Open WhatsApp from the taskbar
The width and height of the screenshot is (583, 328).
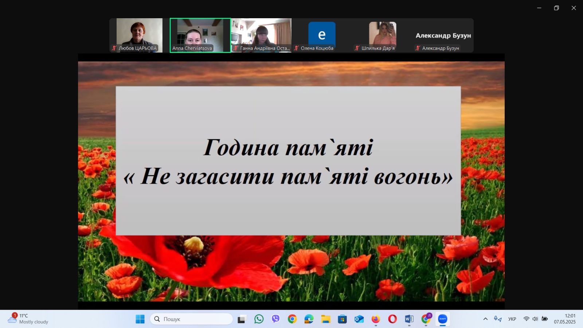point(259,319)
